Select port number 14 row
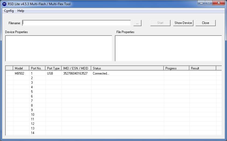227x141 pixels. 114,133
